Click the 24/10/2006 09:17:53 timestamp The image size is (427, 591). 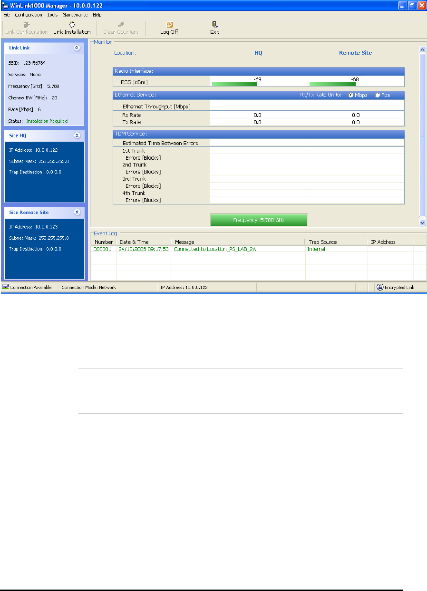coord(143,249)
